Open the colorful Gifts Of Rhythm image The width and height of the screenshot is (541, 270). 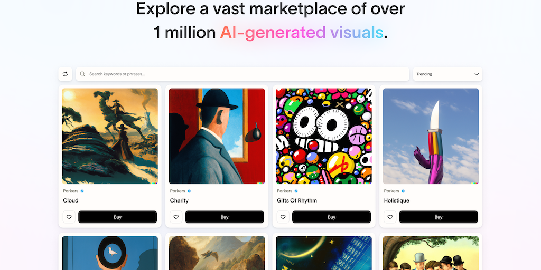(x=324, y=136)
